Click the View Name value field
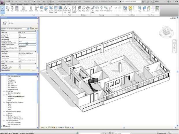This screenshot has height=134, width=179. pos(27,53)
